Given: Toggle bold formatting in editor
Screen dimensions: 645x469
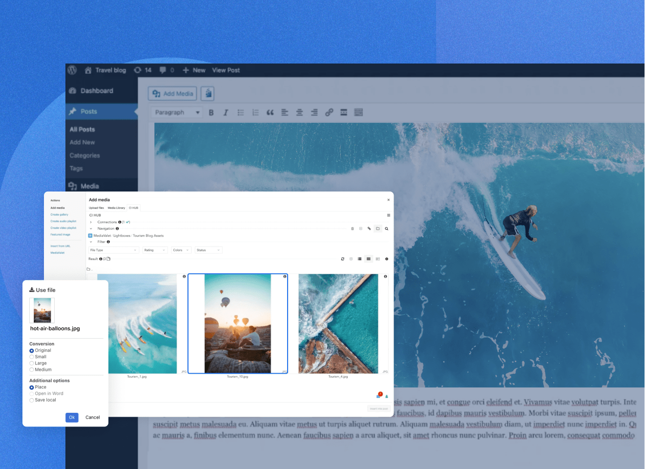Looking at the screenshot, I should (211, 112).
